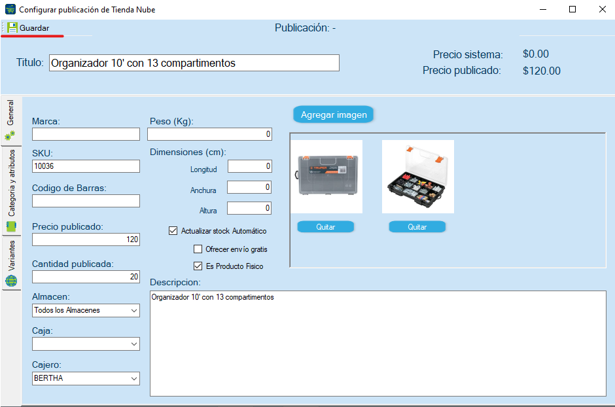Switch to Categoria y atributos tab

11,191
